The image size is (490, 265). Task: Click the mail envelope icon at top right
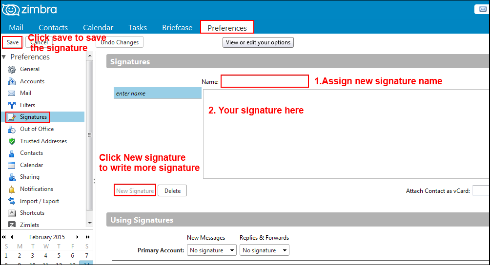click(x=480, y=9)
